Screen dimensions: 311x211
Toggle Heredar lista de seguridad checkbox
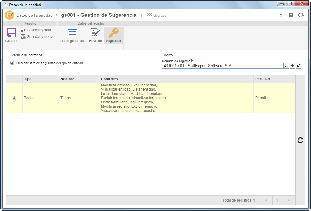12,63
